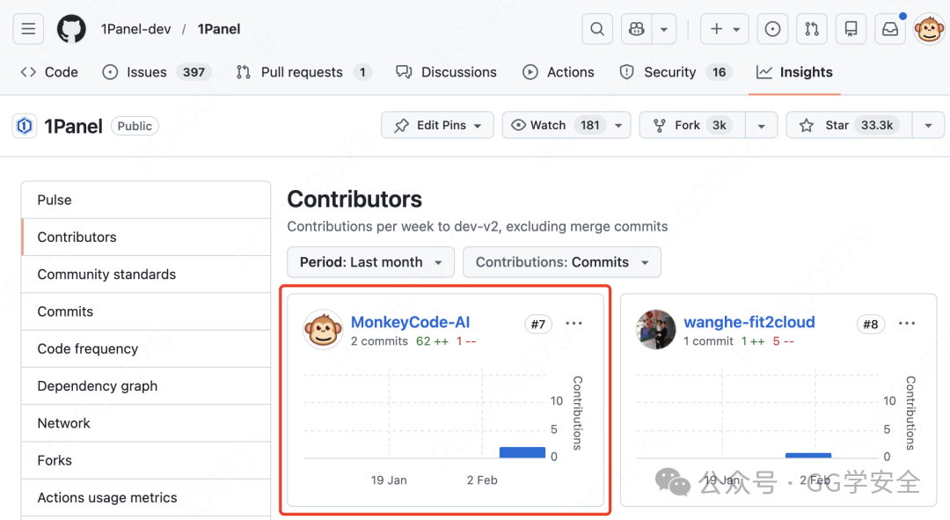Open the wanghe-fit2cloud profile link
The image size is (950, 520).
pos(749,322)
